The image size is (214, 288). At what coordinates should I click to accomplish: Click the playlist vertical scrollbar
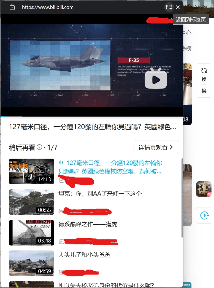pos(182,198)
